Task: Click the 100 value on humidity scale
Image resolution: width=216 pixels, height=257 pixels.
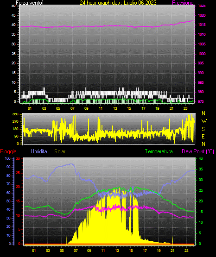Action: 7,158
